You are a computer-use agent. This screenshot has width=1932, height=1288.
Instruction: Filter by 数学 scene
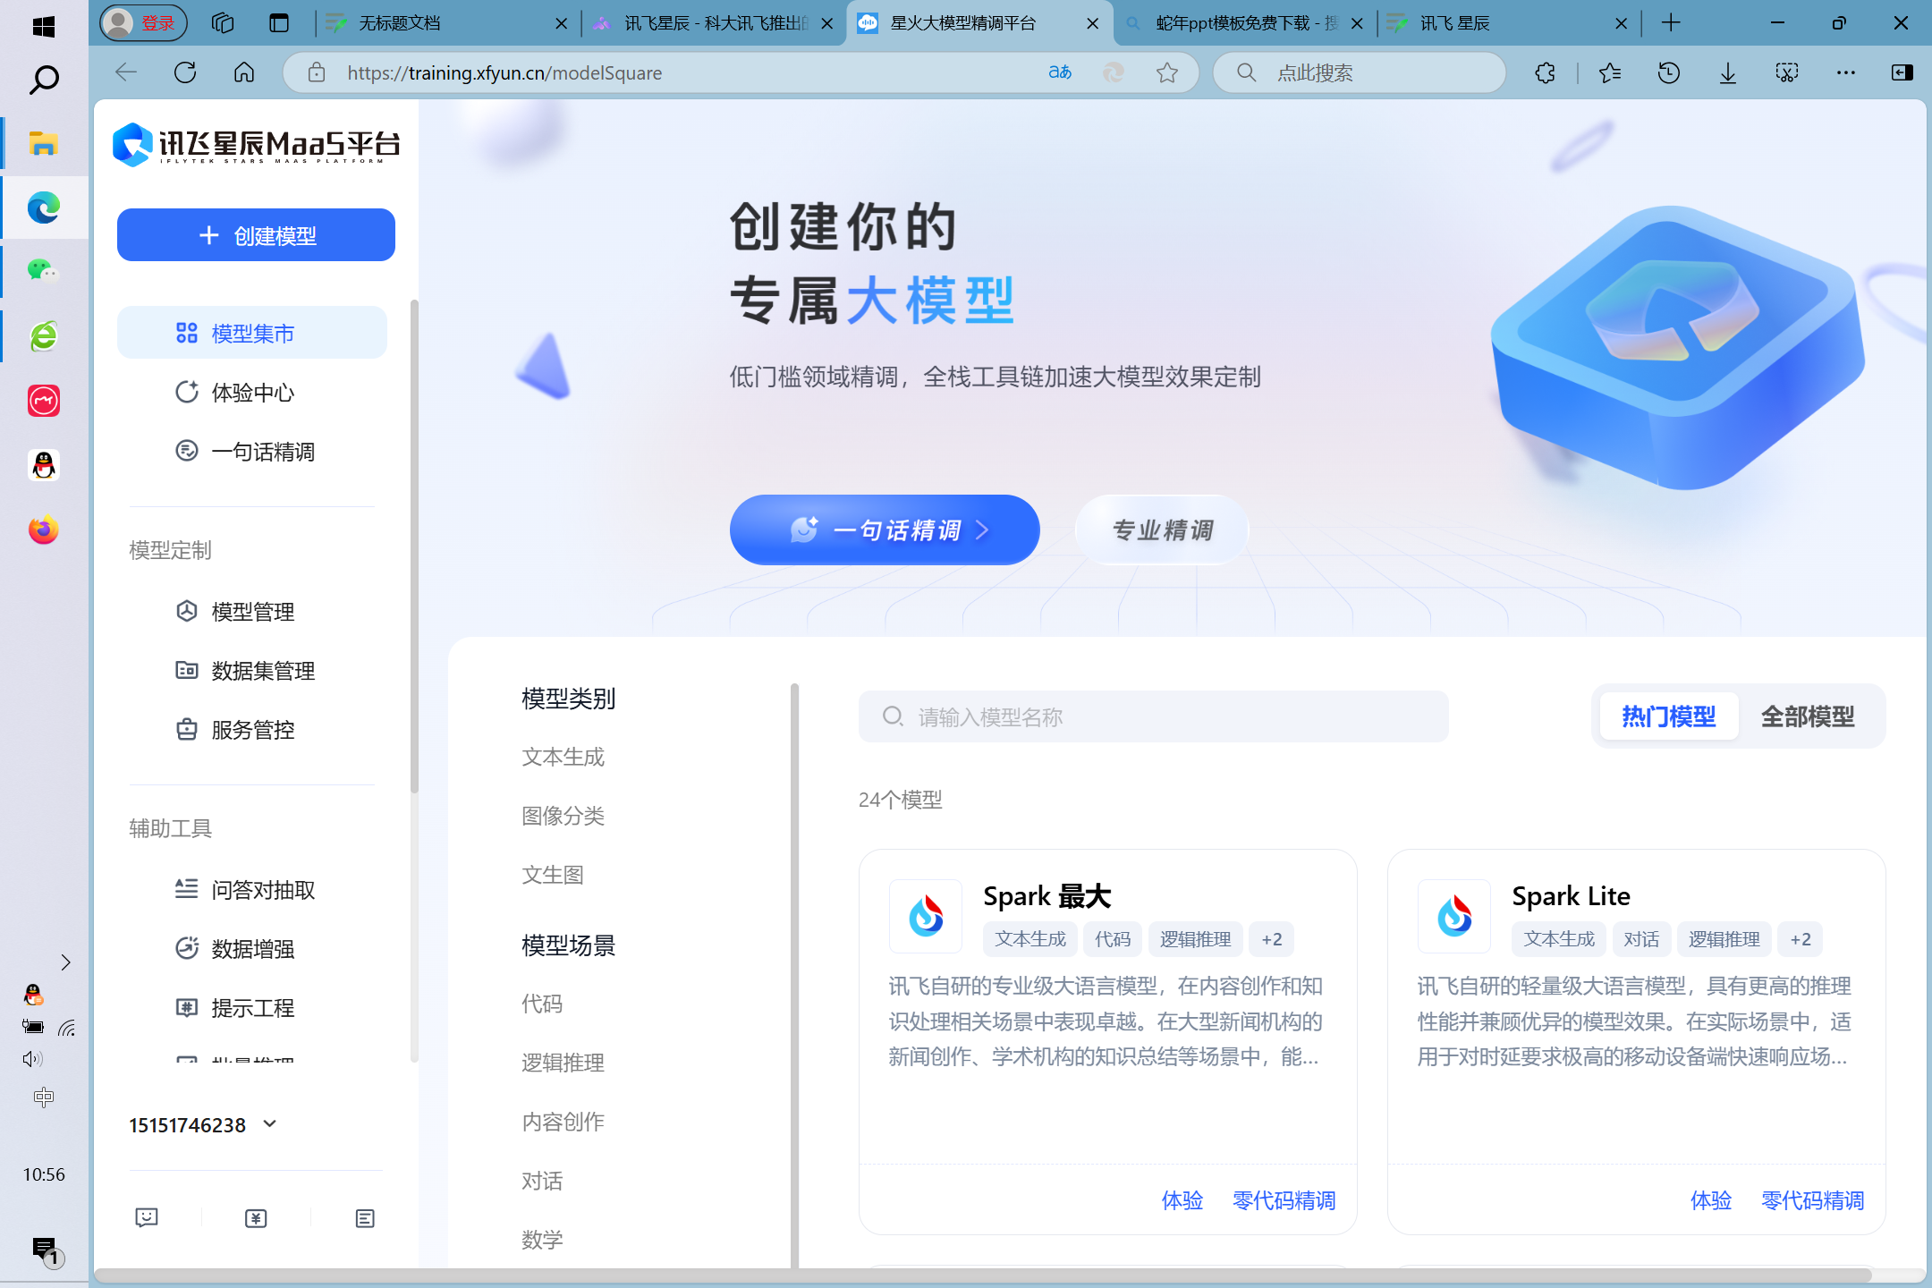point(542,1240)
